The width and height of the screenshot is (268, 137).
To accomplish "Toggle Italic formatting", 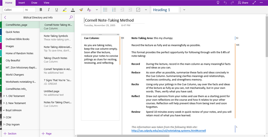I will click(x=49, y=10).
